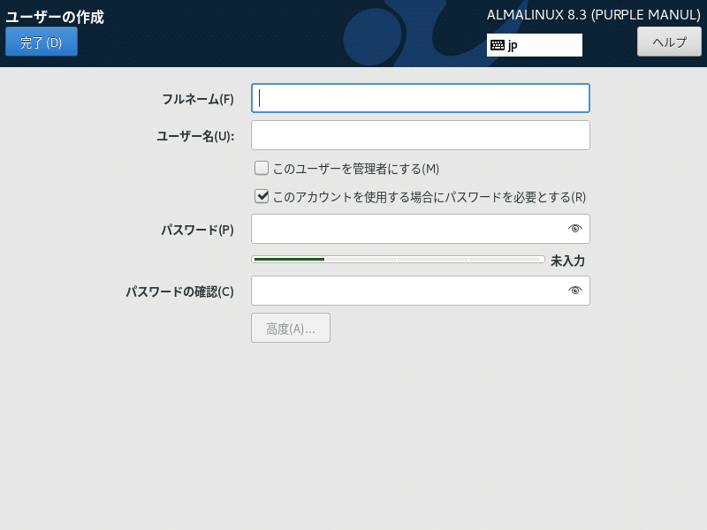
Task: Show the confirmation password with the eye icon
Action: 575,291
